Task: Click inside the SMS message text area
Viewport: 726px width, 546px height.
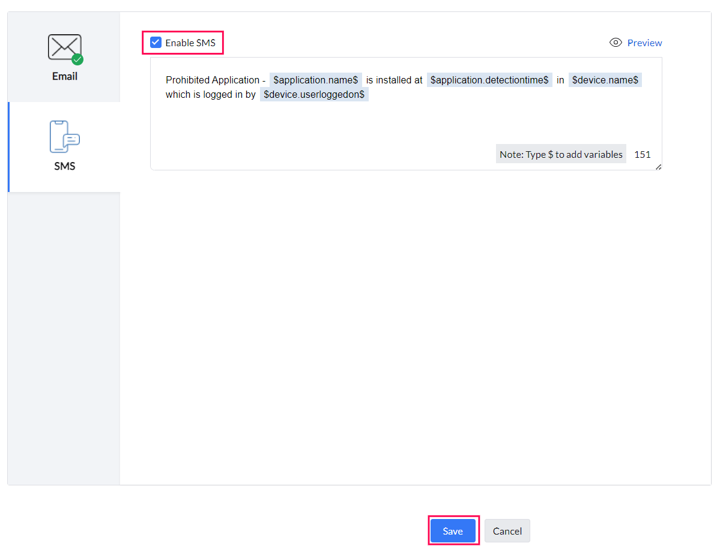Action: point(402,120)
